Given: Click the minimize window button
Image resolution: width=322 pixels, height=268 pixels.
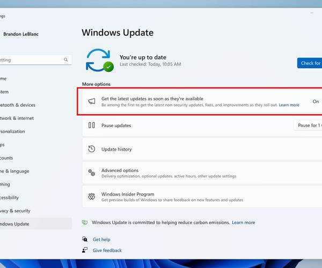Looking at the screenshot, I should point(312,13).
